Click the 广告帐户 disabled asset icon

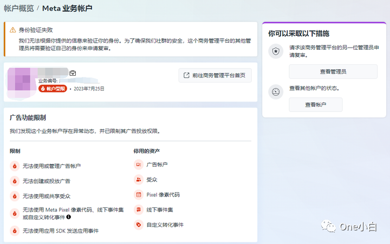[x=139, y=164]
